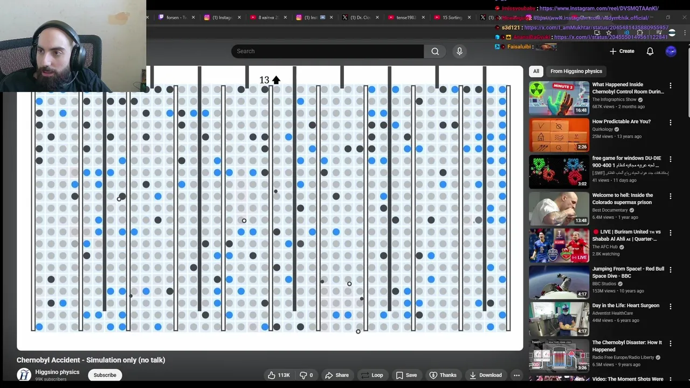Select From Higgsino physics filter chip
690x388 pixels.
[576, 71]
